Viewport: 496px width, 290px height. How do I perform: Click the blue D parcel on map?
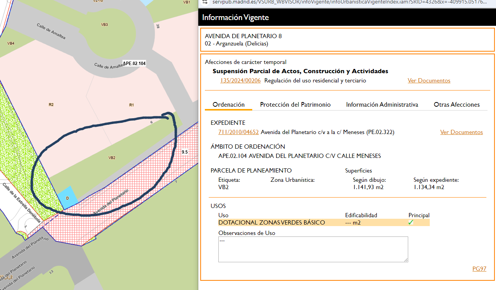67,196
